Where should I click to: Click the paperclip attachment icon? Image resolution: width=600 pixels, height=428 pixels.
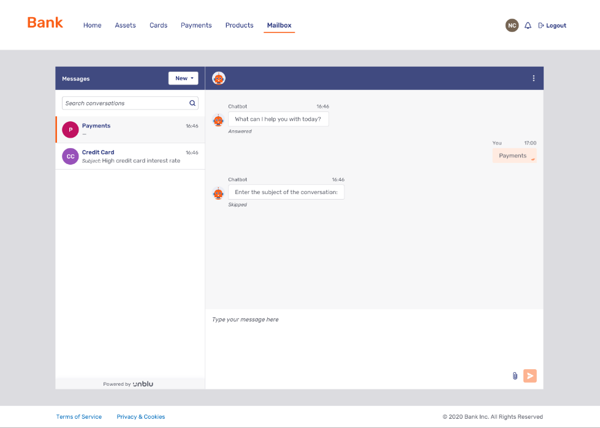[x=515, y=375]
